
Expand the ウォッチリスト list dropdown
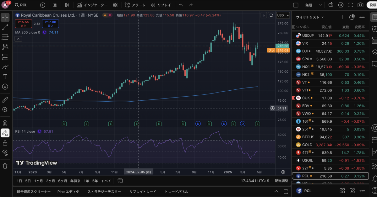[x=310, y=17]
